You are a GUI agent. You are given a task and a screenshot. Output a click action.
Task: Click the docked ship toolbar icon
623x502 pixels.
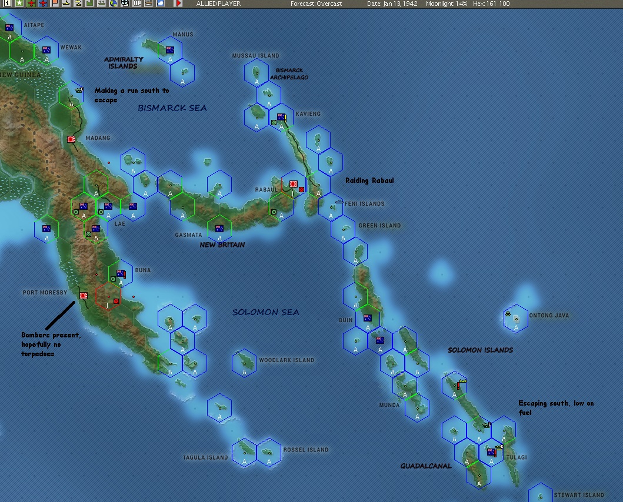(x=102, y=3)
